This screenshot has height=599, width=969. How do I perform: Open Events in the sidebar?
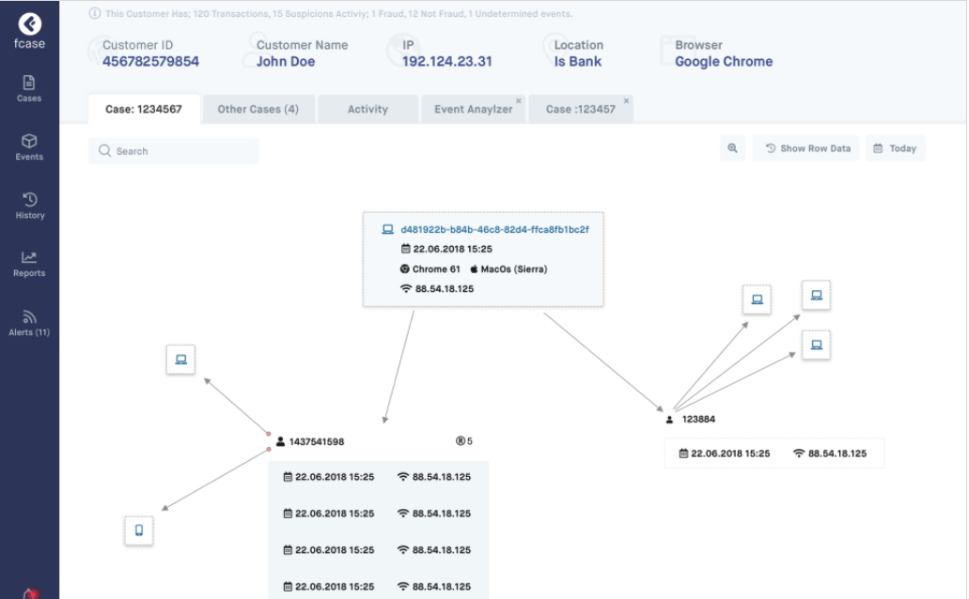[29, 146]
